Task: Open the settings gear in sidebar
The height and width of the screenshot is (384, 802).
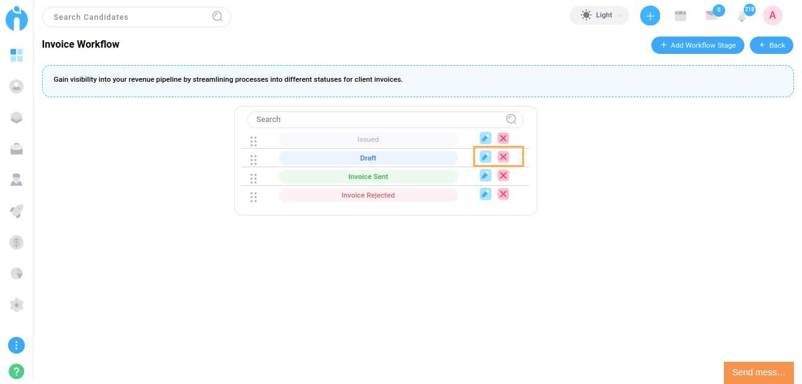Action: tap(17, 305)
